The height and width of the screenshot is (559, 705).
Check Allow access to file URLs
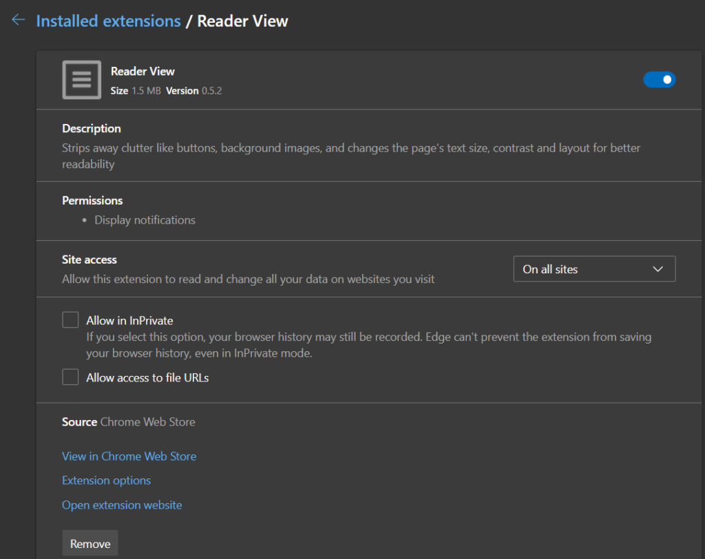(70, 377)
